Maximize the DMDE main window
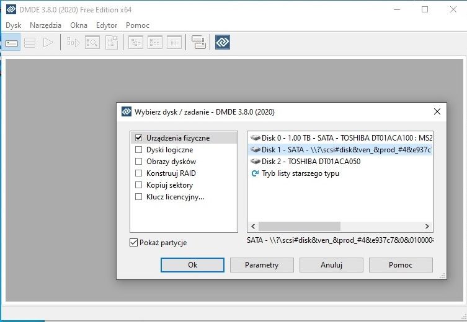Screen dimensions: 467x322 (x=425, y=9)
